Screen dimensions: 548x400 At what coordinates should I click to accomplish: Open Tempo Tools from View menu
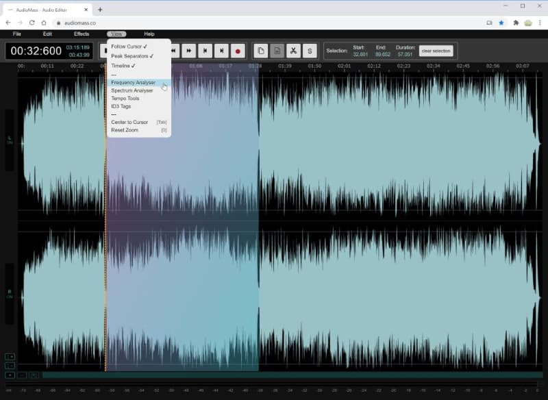pyautogui.click(x=139, y=99)
